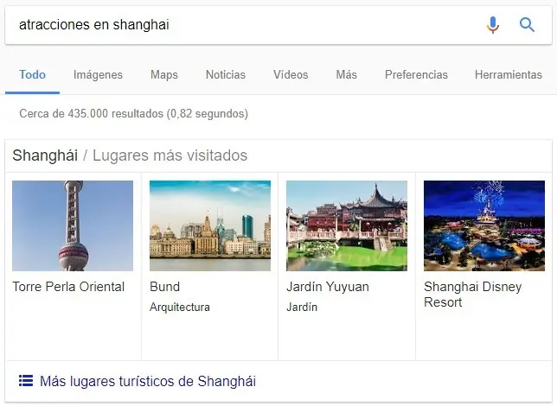Open the Preferencias dropdown
Image resolution: width=557 pixels, height=406 pixels.
click(x=416, y=74)
